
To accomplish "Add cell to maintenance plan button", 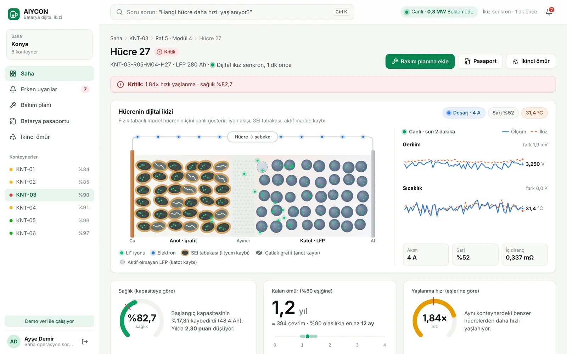I will 420,61.
